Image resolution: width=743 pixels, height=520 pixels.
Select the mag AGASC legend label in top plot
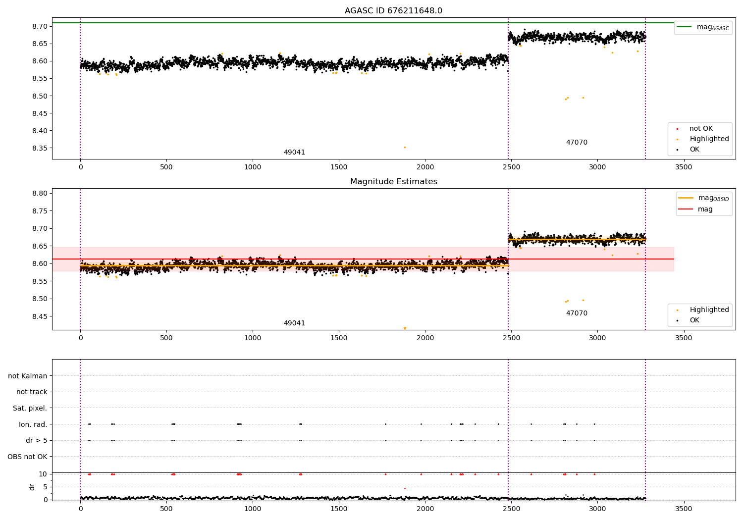point(713,27)
